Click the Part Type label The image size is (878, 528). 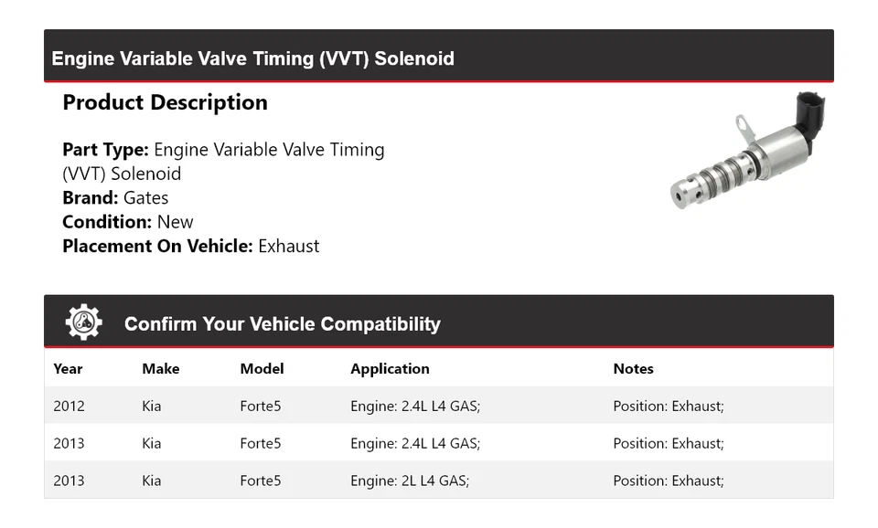tap(105, 150)
